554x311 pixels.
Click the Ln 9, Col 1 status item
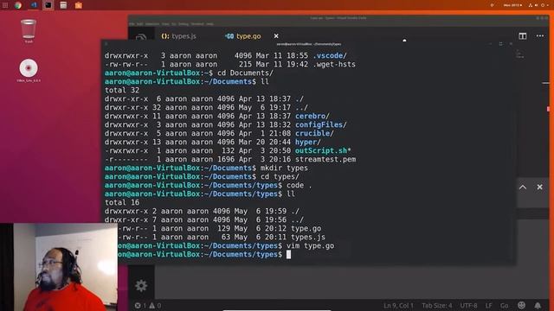coord(398,305)
